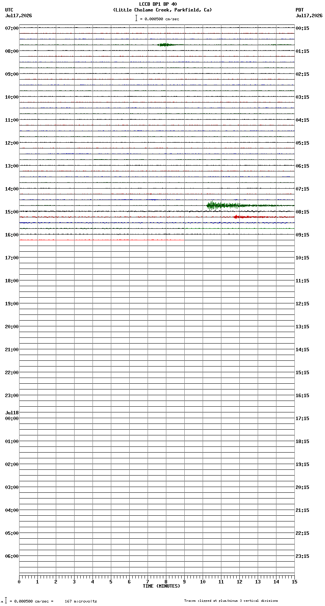The image size is (325, 606).
Task: Click the station title 'LCCB DP1 BP 40'
Action: point(158,4)
